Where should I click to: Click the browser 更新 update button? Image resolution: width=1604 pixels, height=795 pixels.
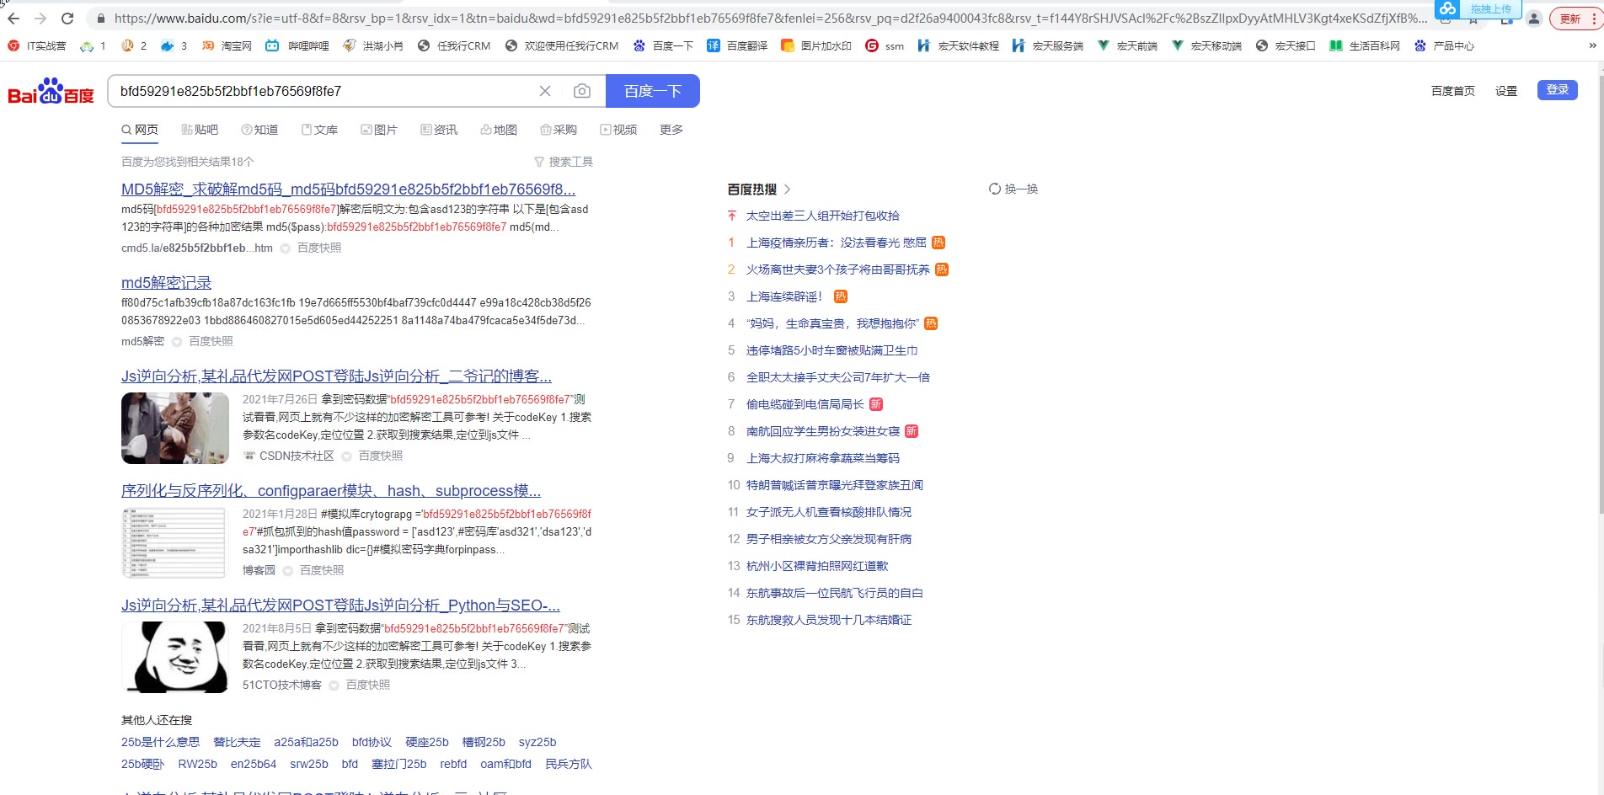(1575, 19)
